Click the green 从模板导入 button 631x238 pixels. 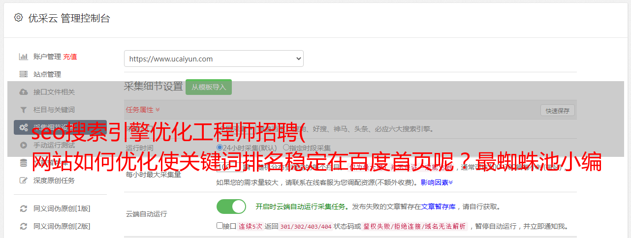[x=209, y=87]
